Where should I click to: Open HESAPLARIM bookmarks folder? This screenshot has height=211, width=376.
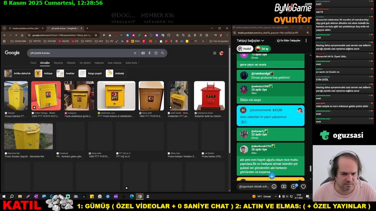click(18, 41)
